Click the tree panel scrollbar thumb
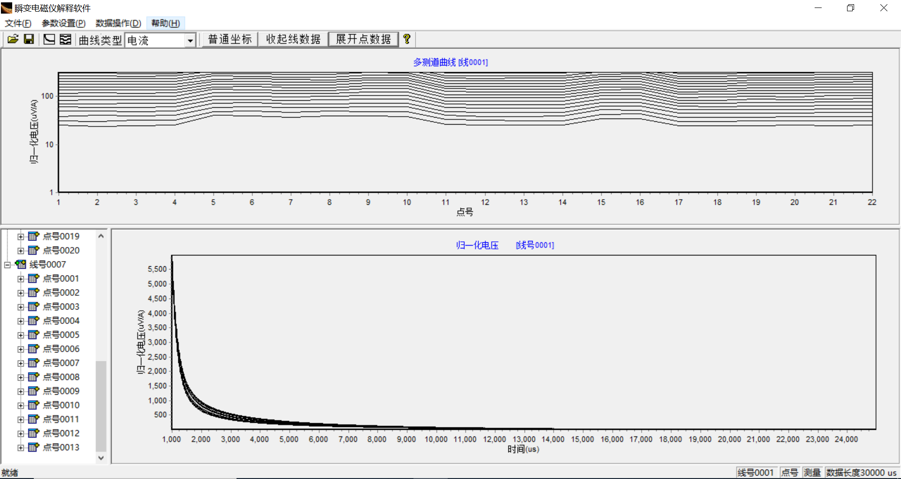The height and width of the screenshot is (479, 901). [101, 405]
